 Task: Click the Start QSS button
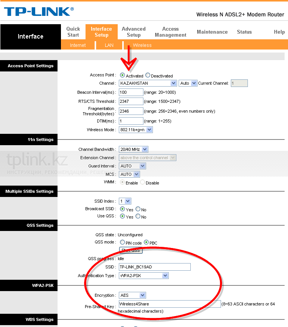click(x=131, y=250)
